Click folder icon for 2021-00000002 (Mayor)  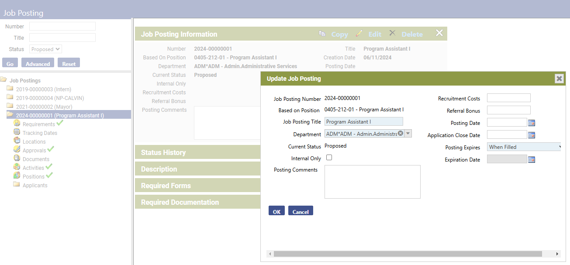pos(10,106)
